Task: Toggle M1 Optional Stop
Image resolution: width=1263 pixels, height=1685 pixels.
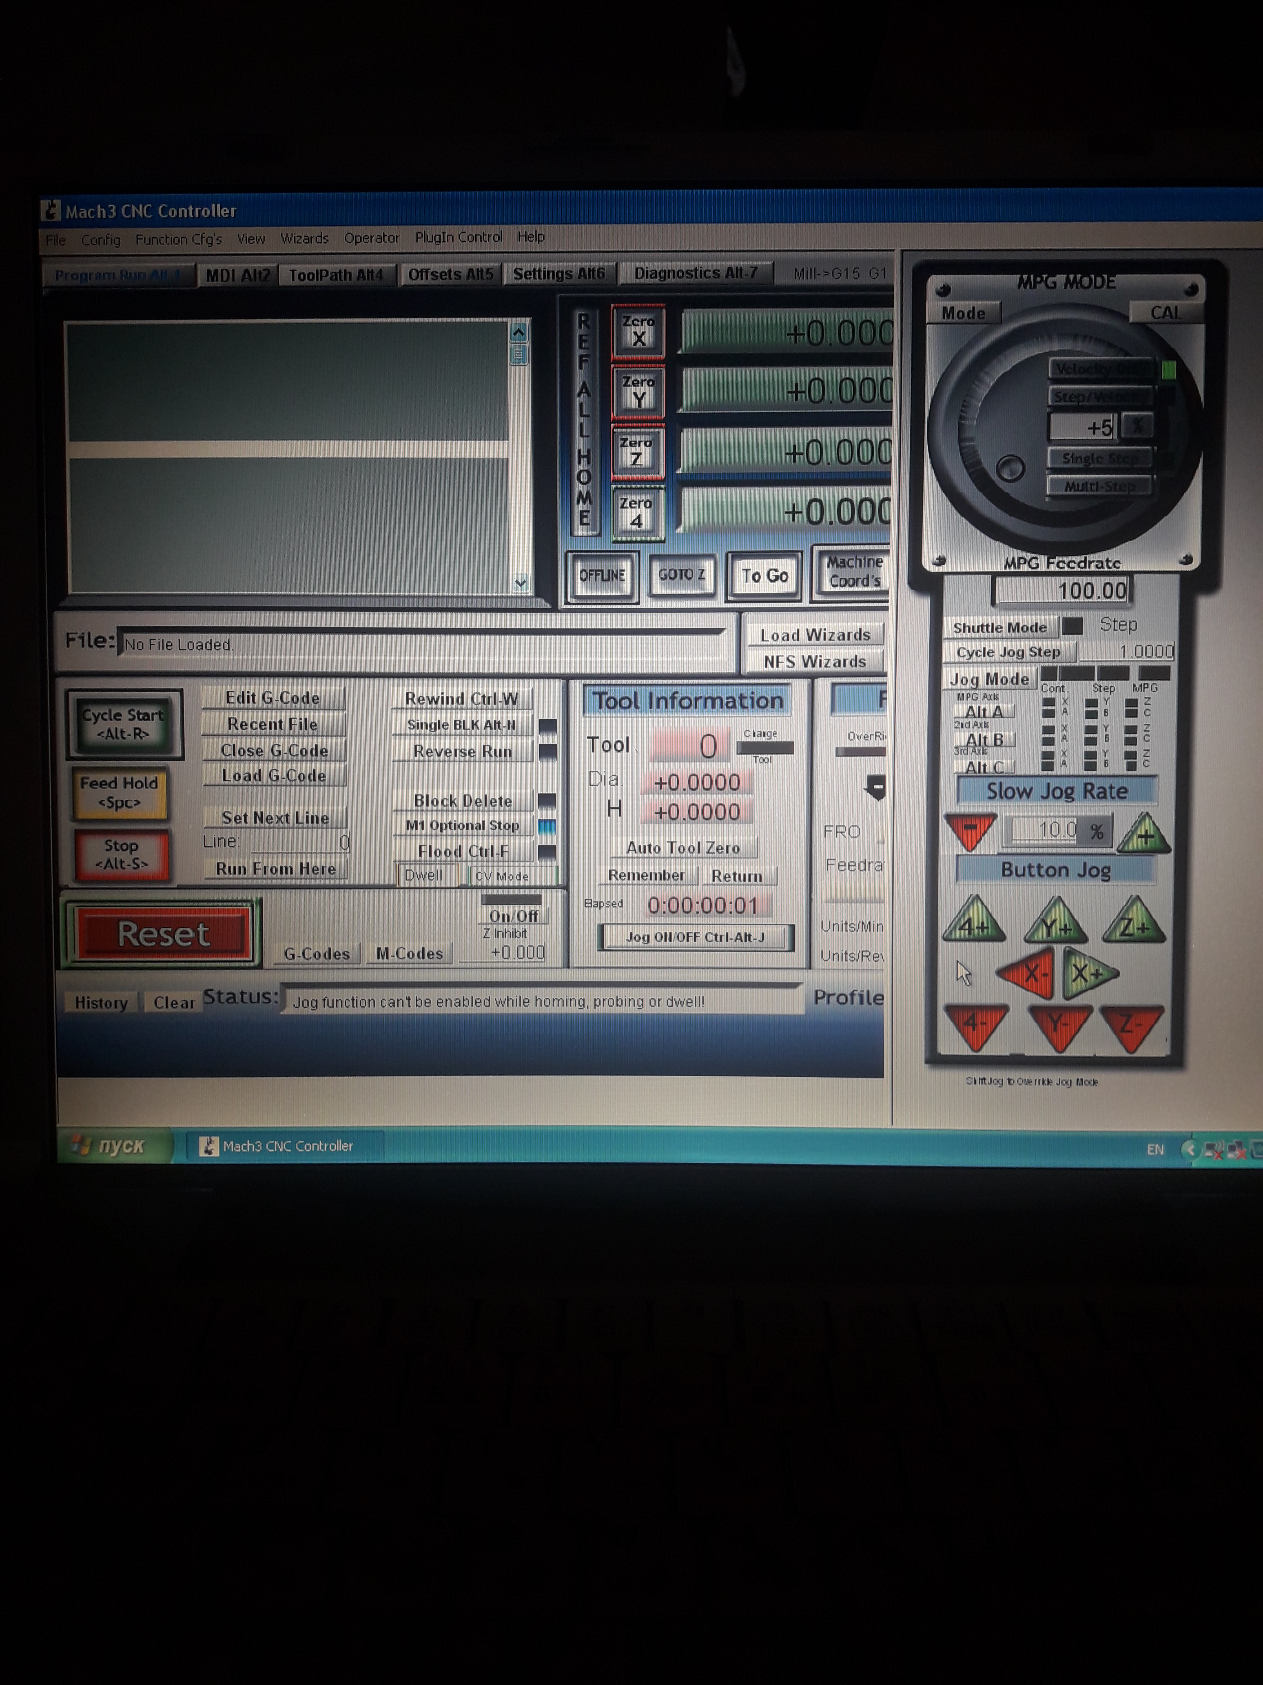Action: point(462,826)
